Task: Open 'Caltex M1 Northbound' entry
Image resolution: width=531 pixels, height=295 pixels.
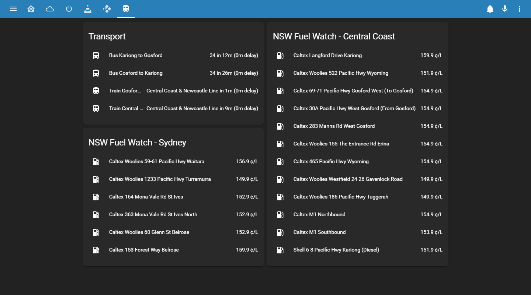Action: click(x=319, y=215)
